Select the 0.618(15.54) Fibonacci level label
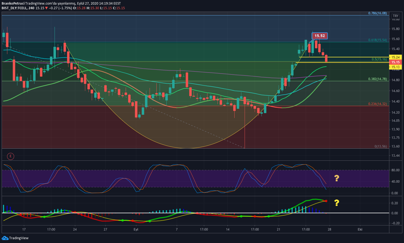Screen dimensions: 404x243 pos(377,40)
